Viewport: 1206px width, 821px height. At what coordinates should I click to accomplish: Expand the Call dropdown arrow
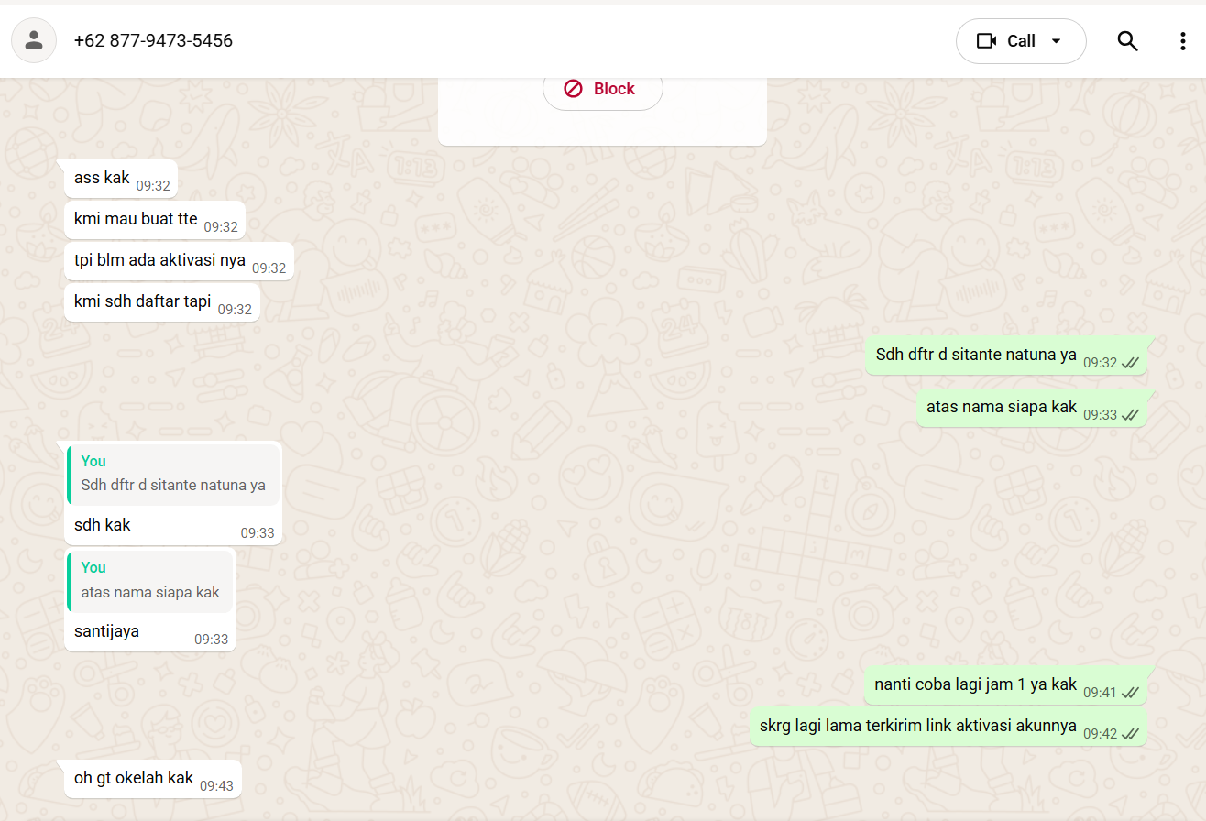(1056, 41)
